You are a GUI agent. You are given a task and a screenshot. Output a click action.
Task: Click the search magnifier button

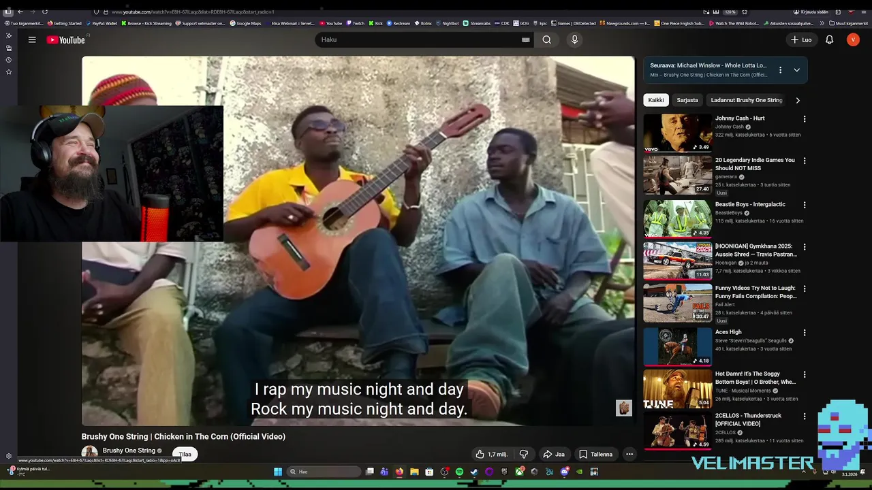point(546,39)
